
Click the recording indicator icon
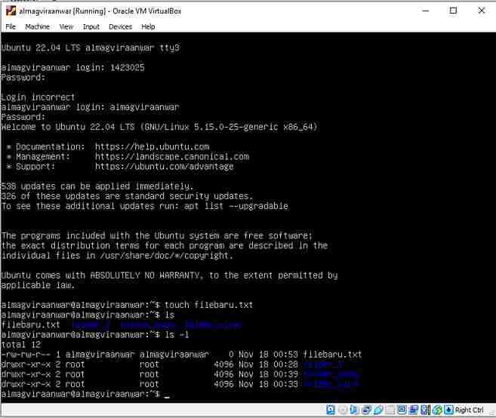click(414, 410)
